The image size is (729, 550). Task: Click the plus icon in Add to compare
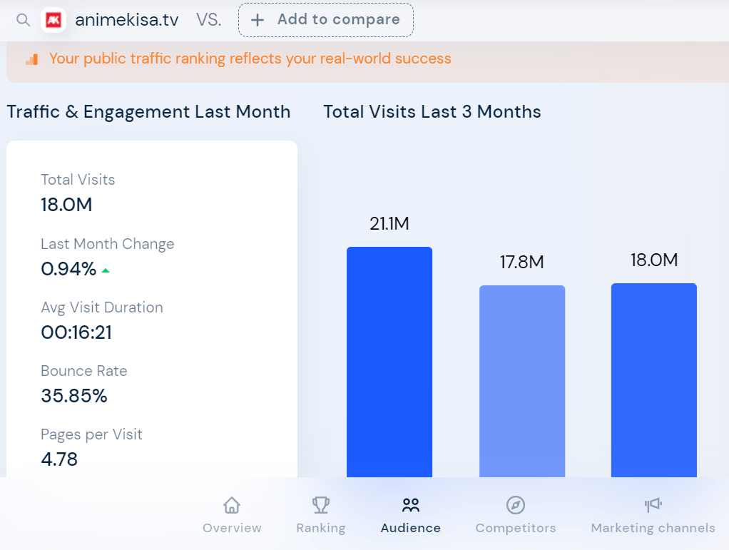pos(257,20)
